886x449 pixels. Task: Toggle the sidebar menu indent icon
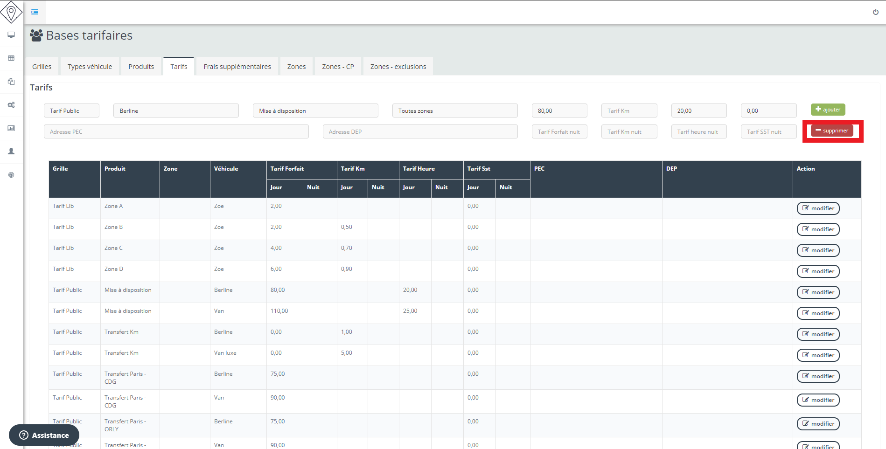pos(35,12)
